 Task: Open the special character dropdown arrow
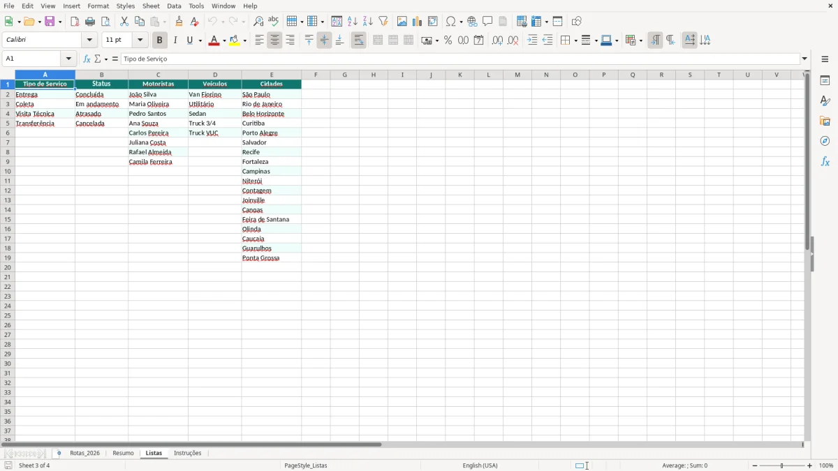[x=462, y=22]
